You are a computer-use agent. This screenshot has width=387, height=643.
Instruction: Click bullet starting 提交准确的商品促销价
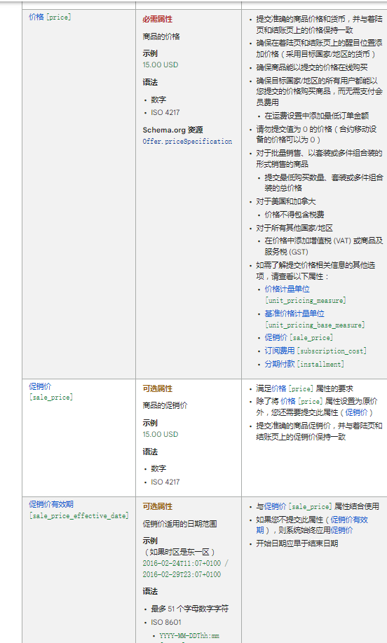point(320,431)
